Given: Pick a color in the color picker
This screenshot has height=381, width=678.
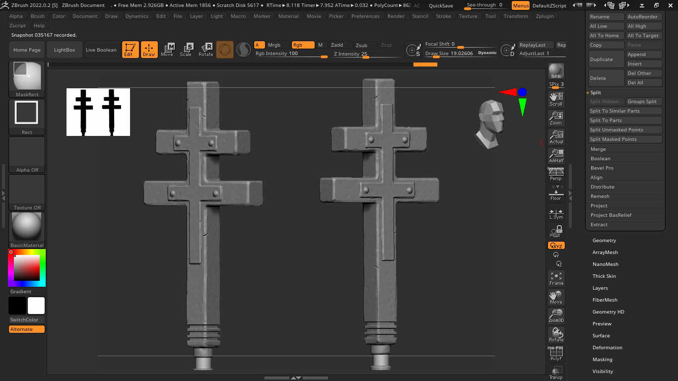Looking at the screenshot, I should point(27,268).
